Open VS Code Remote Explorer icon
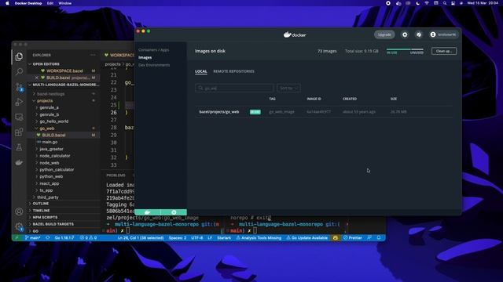Image resolution: width=503 pixels, height=282 pixels. pos(19,117)
